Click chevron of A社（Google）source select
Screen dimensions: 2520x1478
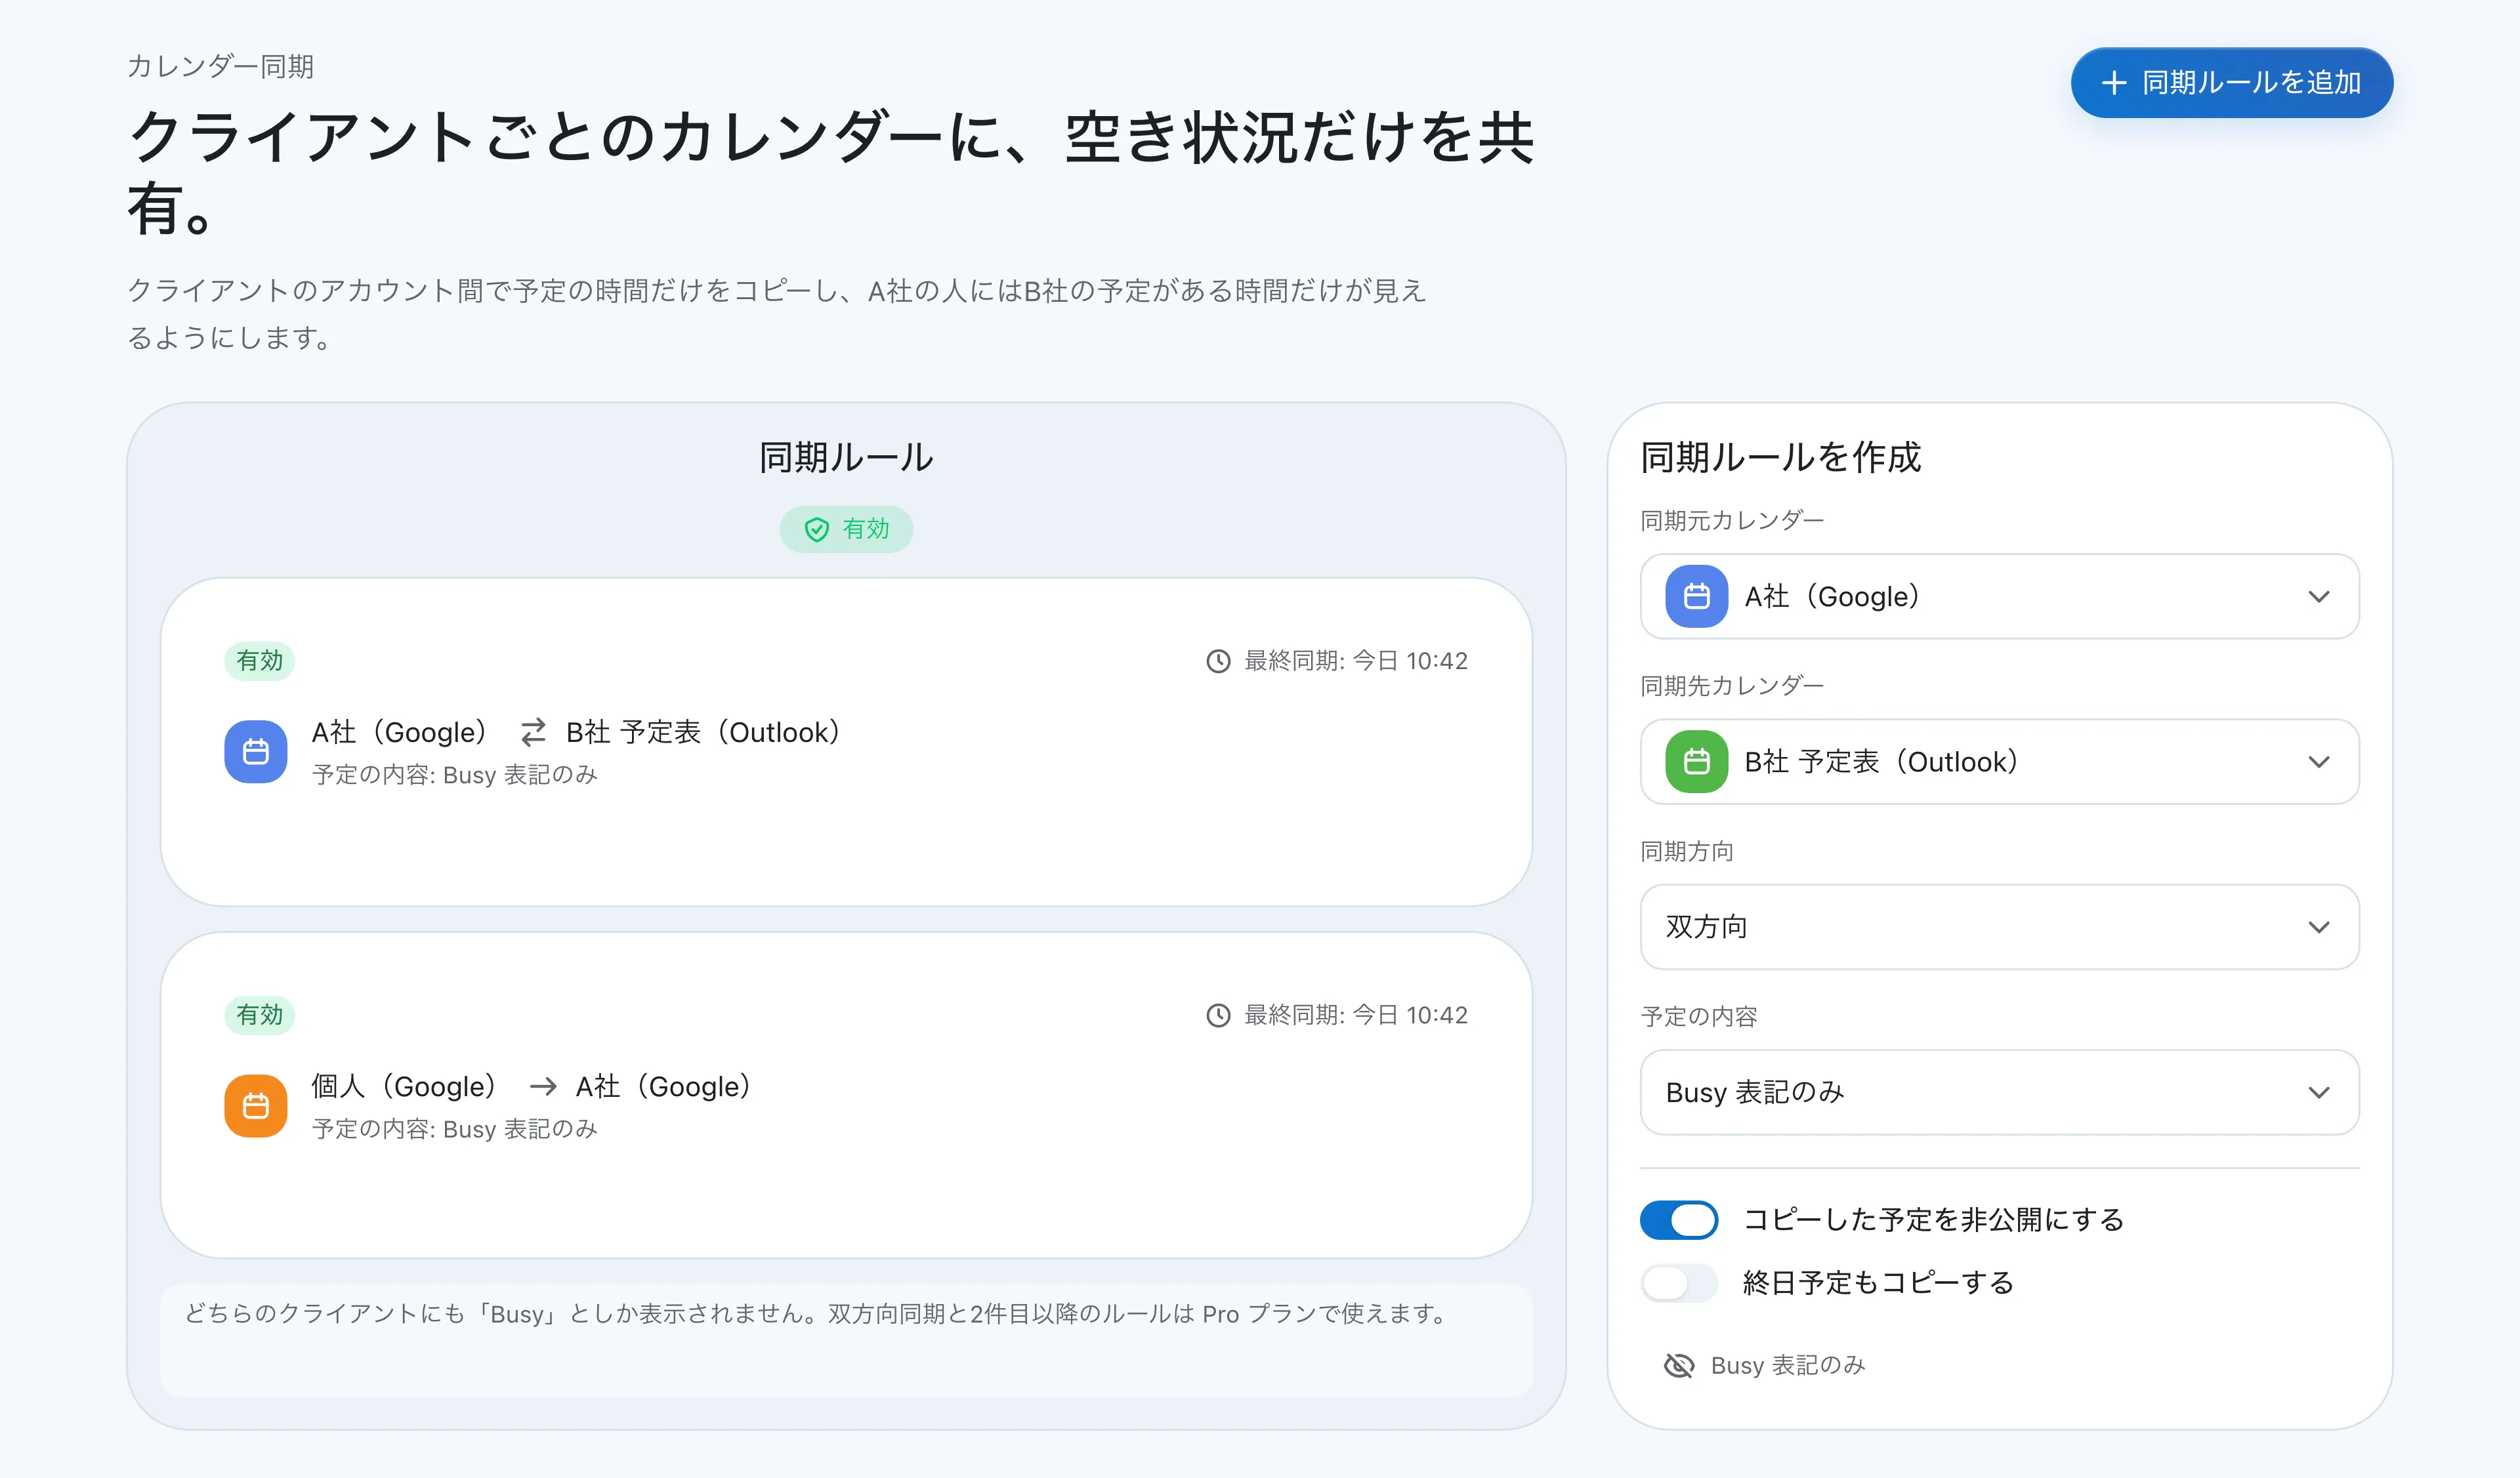click(2319, 596)
